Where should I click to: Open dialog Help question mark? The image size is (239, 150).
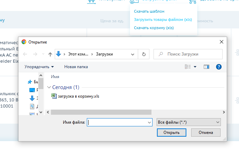(219, 67)
